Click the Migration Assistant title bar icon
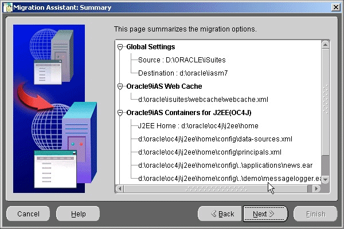 coord(8,7)
